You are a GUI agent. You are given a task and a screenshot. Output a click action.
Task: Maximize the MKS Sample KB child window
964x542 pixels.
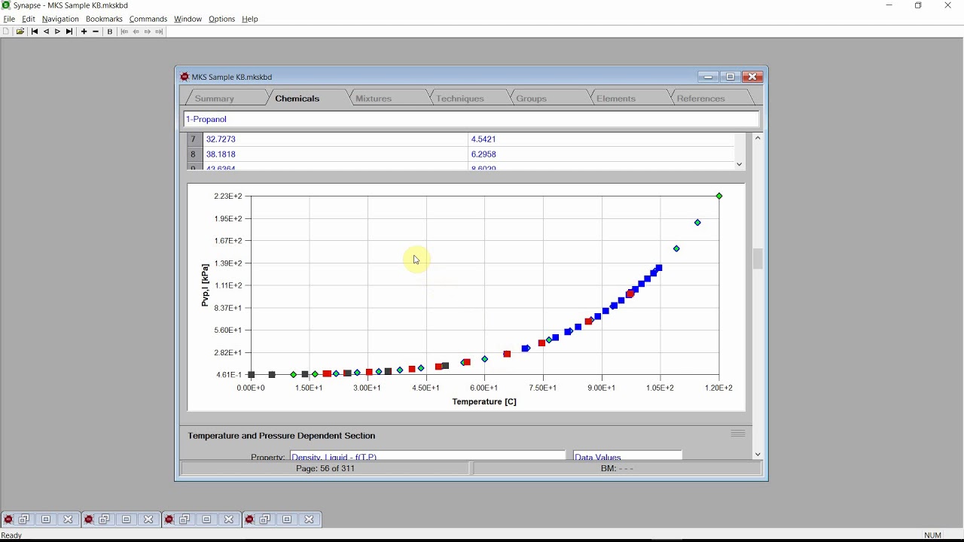pyautogui.click(x=730, y=77)
